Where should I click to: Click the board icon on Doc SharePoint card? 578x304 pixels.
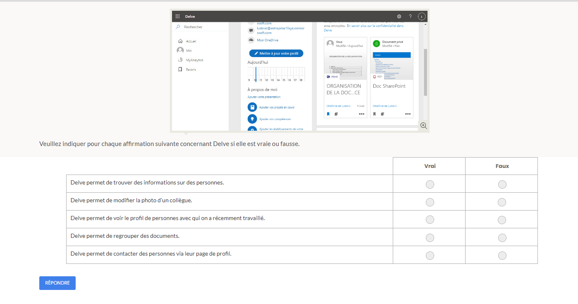(x=382, y=114)
